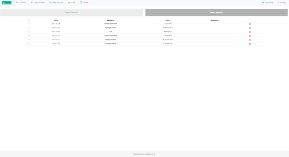Click the Komentarz column header

215,20
